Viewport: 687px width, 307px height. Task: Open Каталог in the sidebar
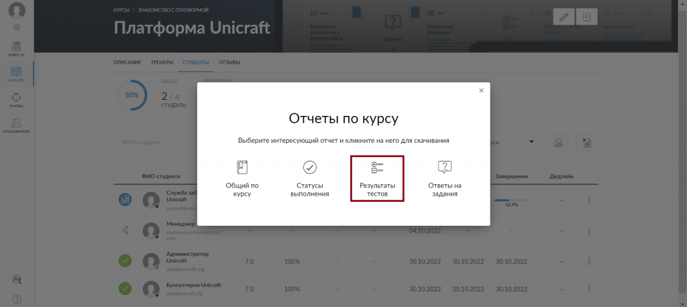click(x=16, y=74)
